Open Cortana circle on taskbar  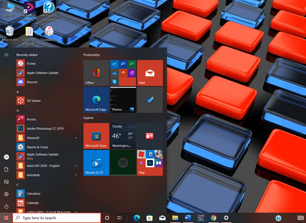107,218
